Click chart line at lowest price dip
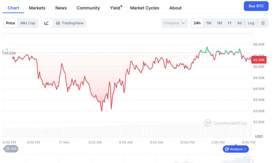 102,111
